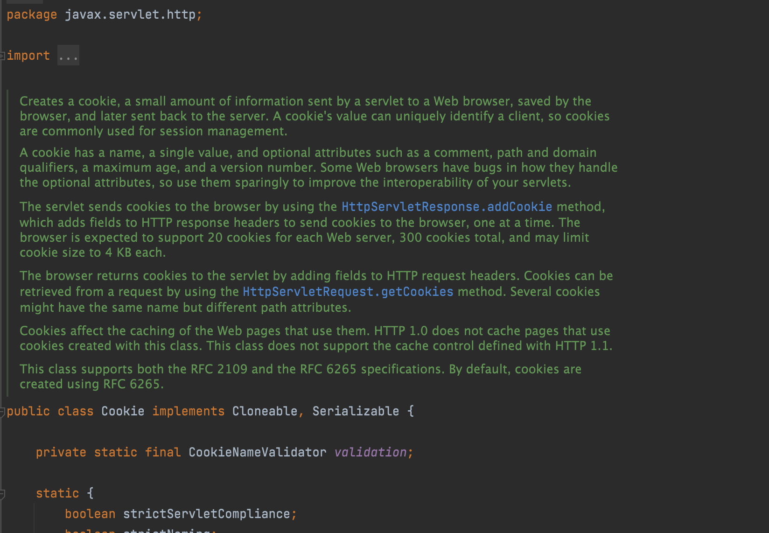Click the Serializable interface name

(356, 411)
